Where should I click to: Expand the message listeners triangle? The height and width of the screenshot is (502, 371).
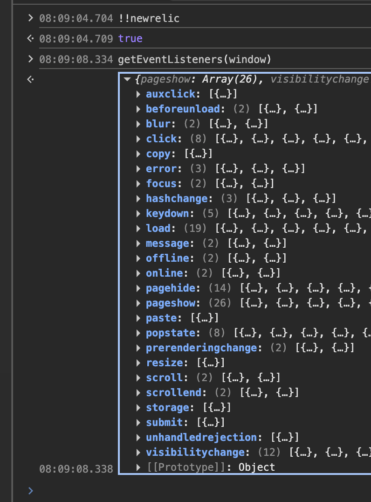(x=138, y=244)
